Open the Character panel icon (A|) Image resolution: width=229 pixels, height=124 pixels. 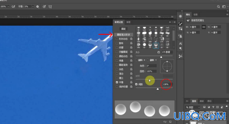(x=181, y=43)
